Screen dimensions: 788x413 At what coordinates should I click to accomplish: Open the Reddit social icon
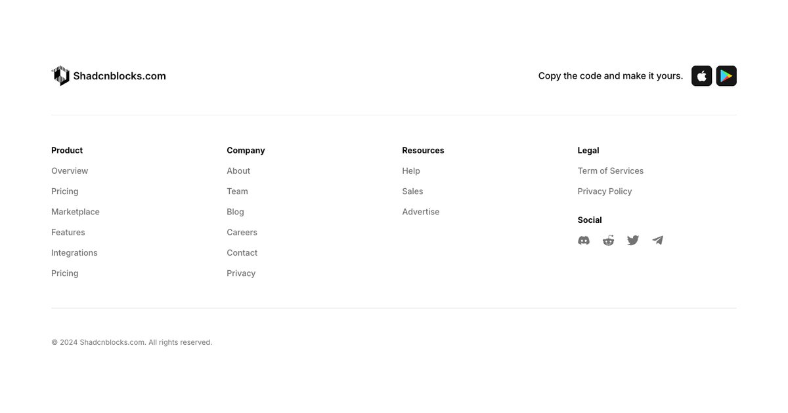click(x=609, y=241)
